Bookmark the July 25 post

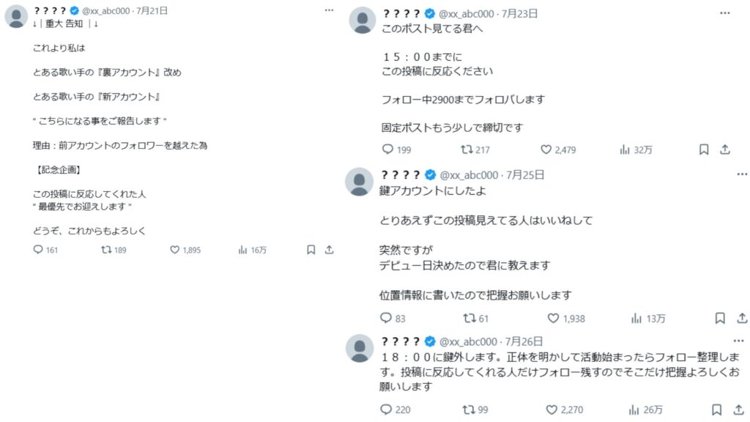(720, 318)
